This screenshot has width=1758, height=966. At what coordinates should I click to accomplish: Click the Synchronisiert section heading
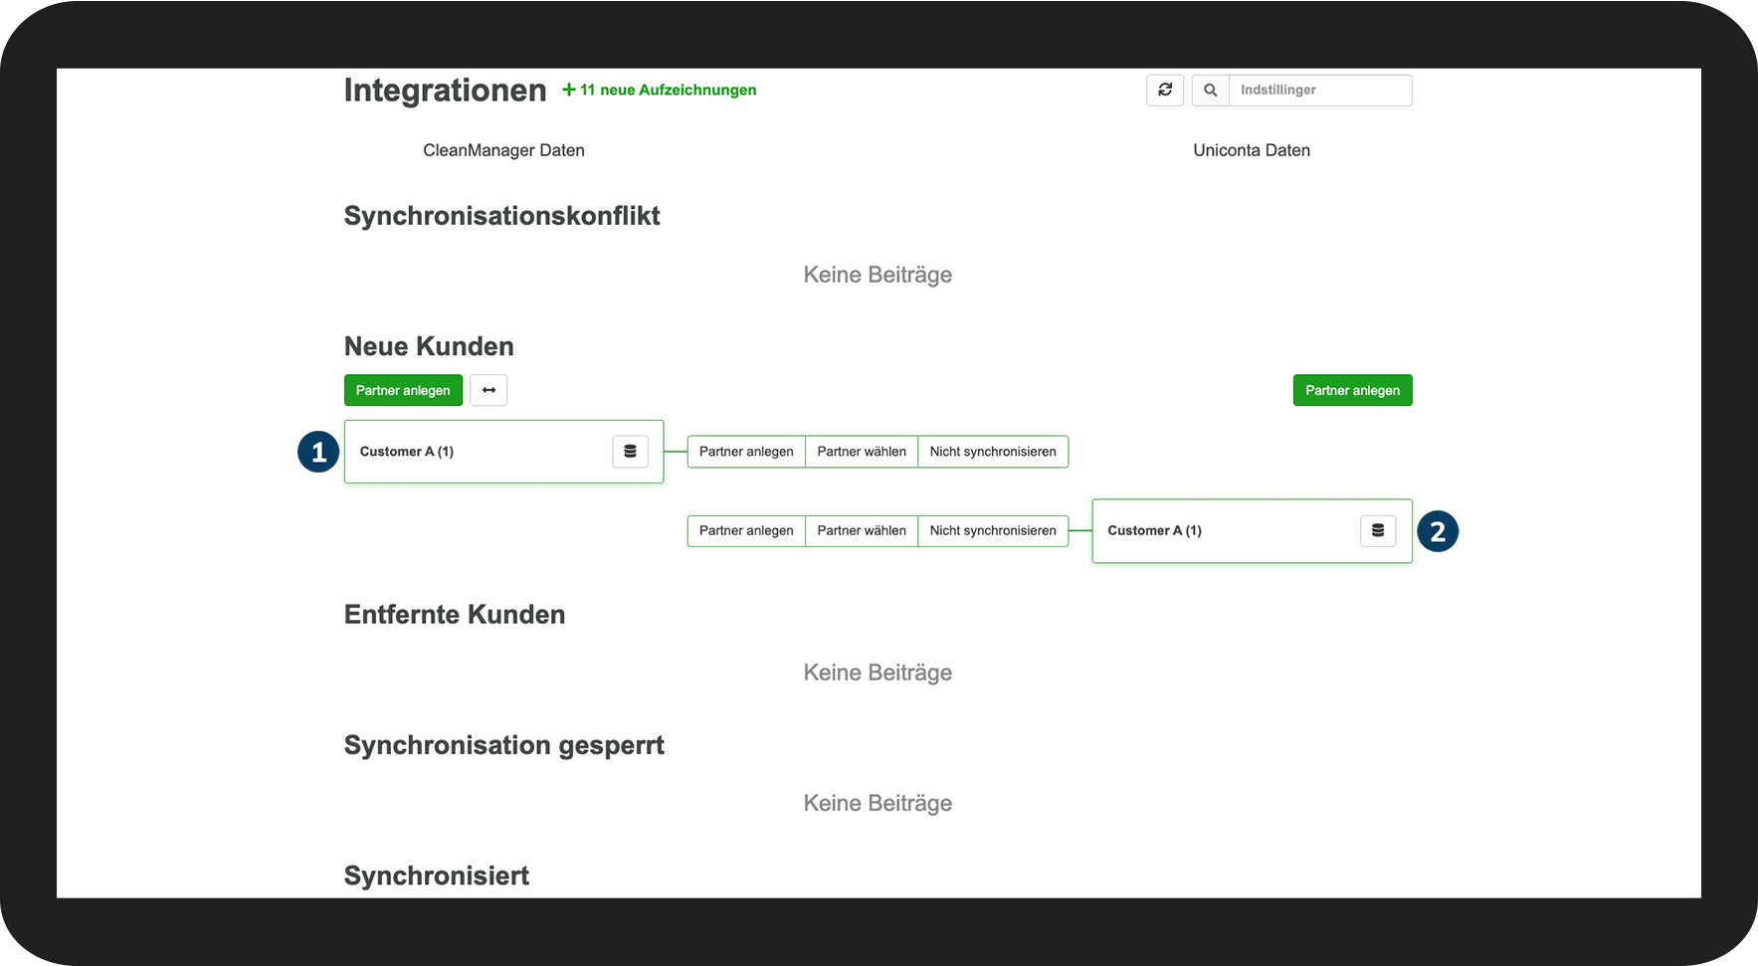[x=437, y=875]
